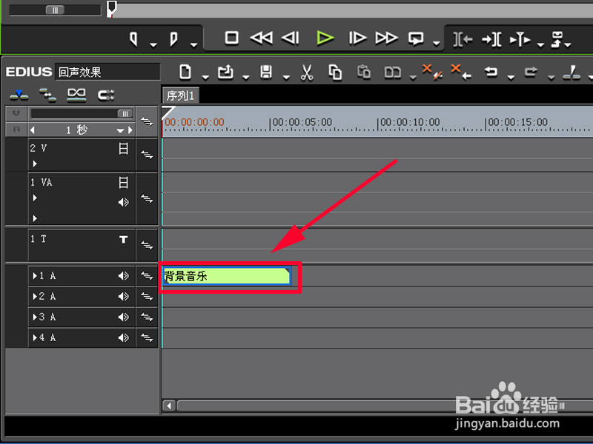Image resolution: width=593 pixels, height=444 pixels.
Task: Toggle title visibility on the 1 T track
Action: tap(123, 239)
